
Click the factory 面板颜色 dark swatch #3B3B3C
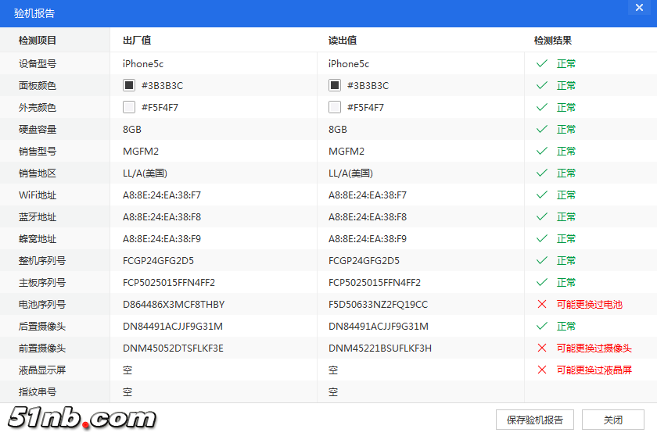[x=129, y=85]
